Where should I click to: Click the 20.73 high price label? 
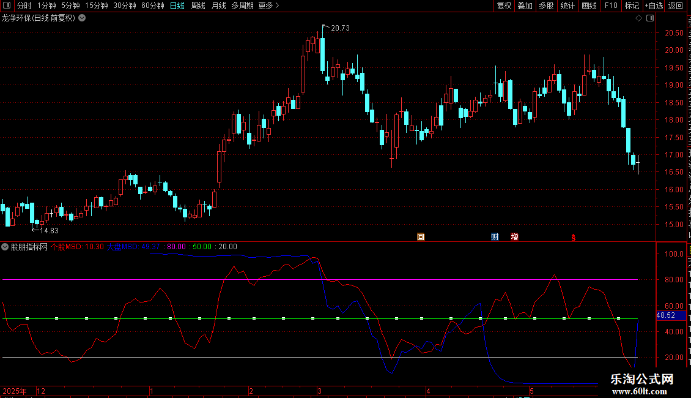[340, 28]
